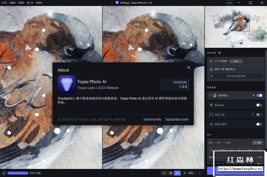Open the community link
267x177 pixels.
pyautogui.click(x=152, y=119)
